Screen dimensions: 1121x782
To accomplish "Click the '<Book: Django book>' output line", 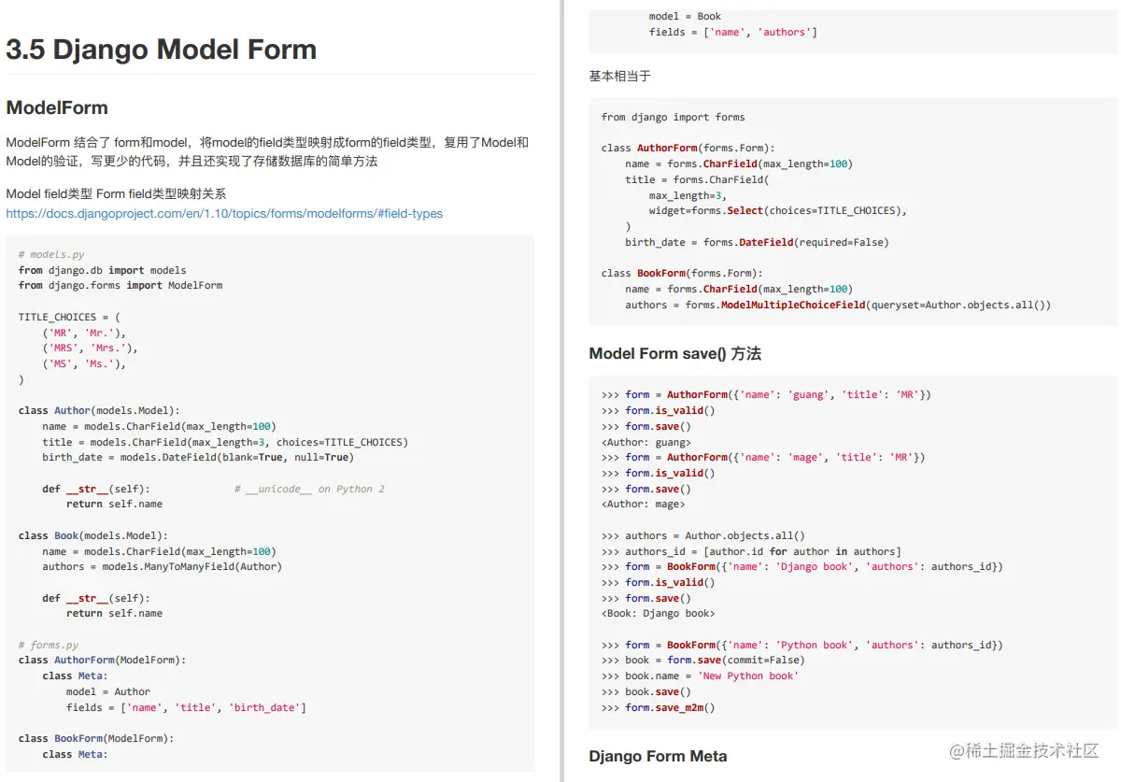I will point(659,613).
